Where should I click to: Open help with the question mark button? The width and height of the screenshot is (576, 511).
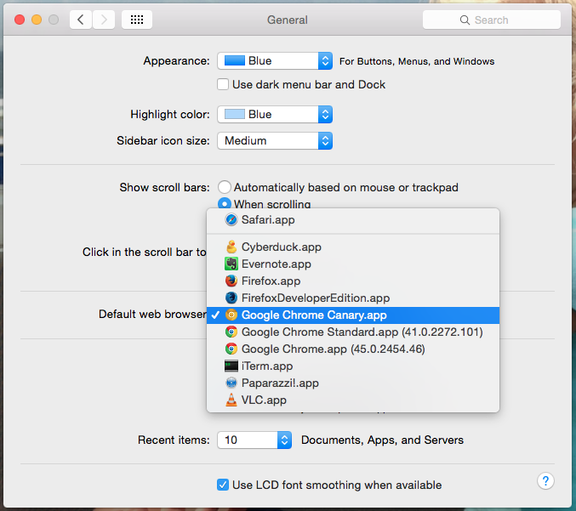click(545, 481)
